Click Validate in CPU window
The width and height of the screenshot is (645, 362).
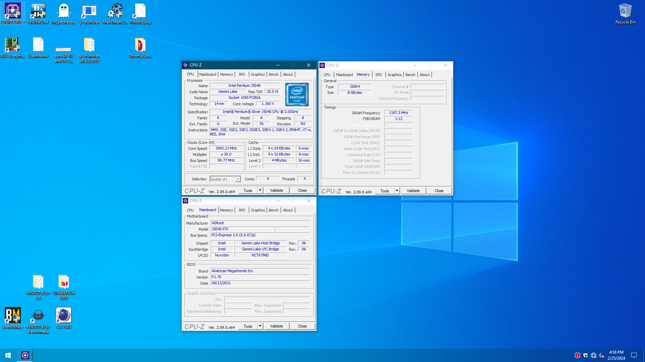click(x=276, y=190)
